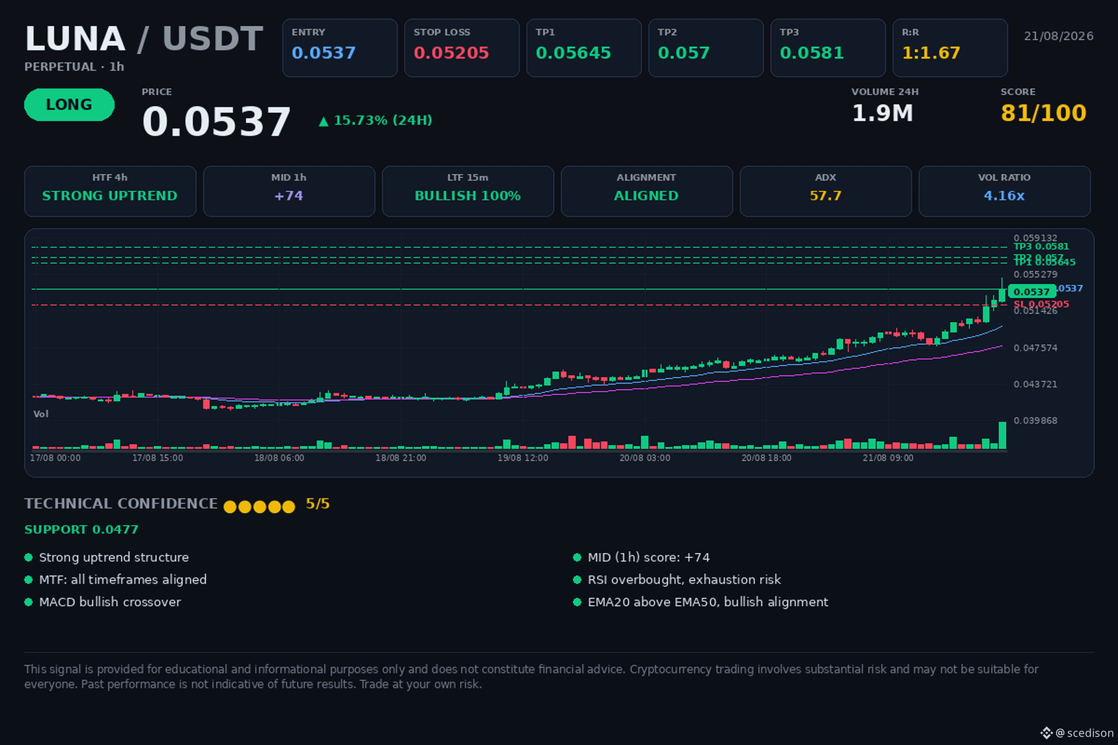Image resolution: width=1118 pixels, height=745 pixels.
Task: Click the '17/08 15:00' time axis label
Action: coord(157,458)
